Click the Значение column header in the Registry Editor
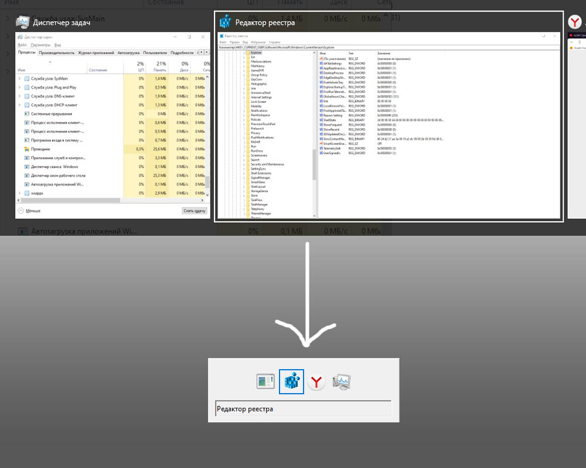Viewport: 586px width, 468px height. [x=384, y=53]
